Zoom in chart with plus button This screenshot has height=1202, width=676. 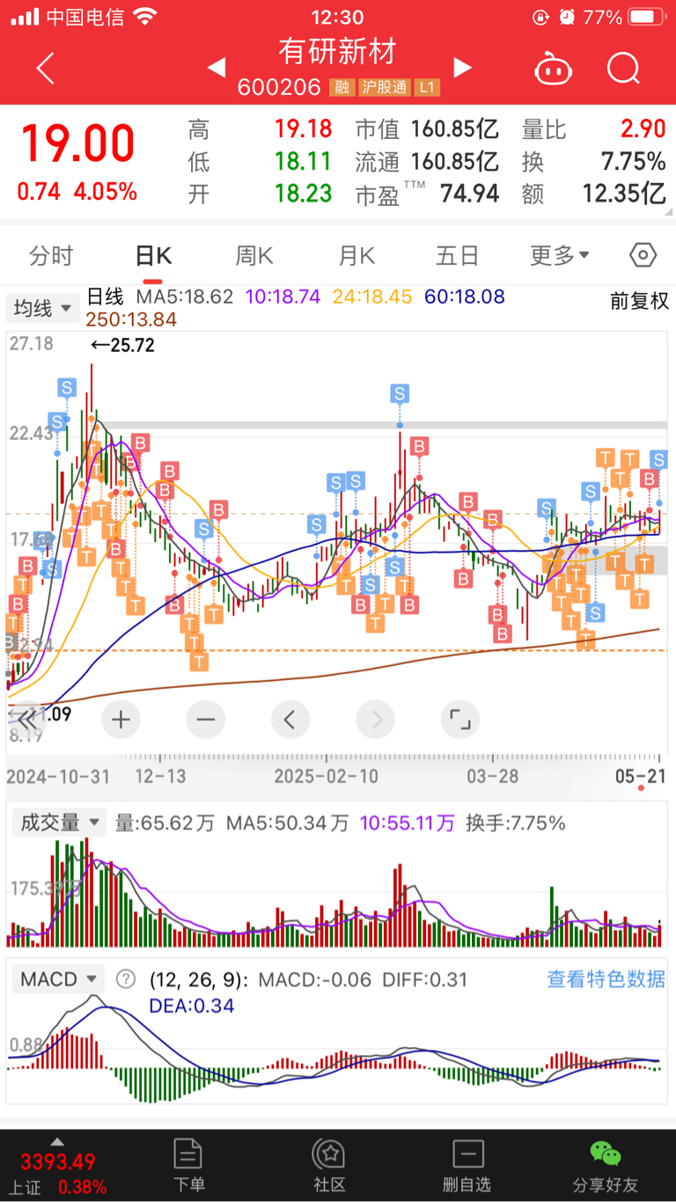pos(121,720)
